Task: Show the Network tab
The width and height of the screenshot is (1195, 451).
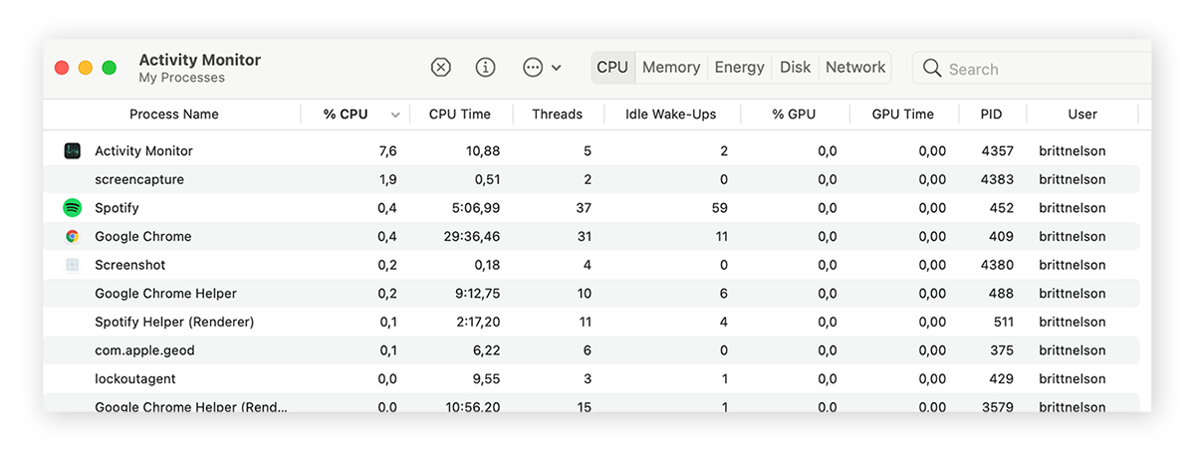Action: 855,68
